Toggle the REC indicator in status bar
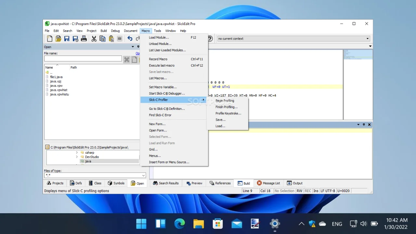 [x=308, y=191]
